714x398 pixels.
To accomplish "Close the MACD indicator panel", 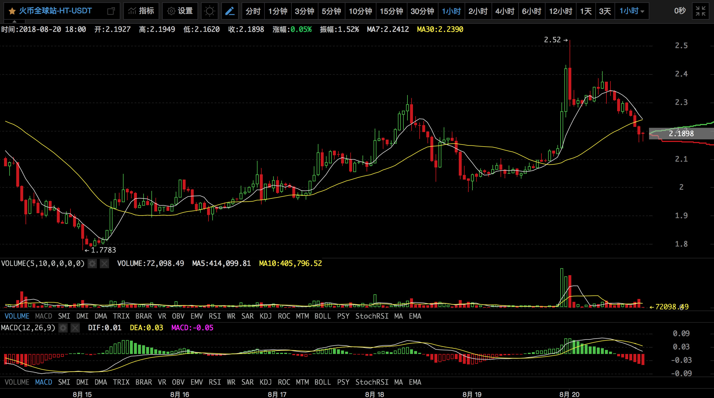I will tap(75, 328).
